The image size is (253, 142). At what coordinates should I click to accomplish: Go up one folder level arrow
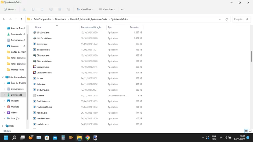coord(21,19)
